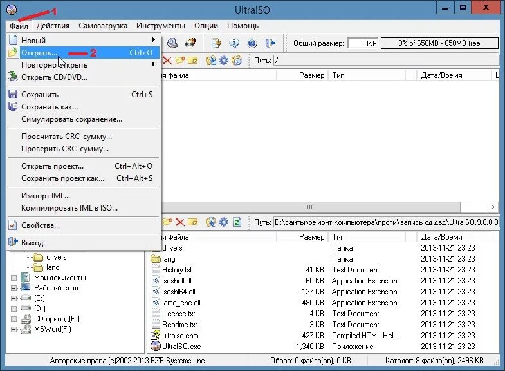The image size is (505, 371).
Task: Click the UltraISO disc icon in title bar
Action: [12, 10]
